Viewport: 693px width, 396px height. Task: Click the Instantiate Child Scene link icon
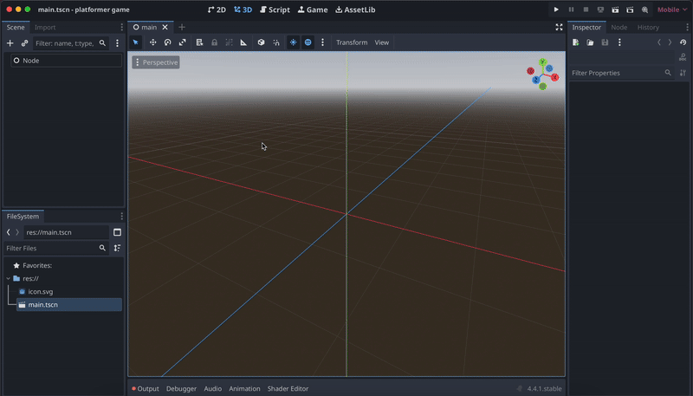pos(25,43)
